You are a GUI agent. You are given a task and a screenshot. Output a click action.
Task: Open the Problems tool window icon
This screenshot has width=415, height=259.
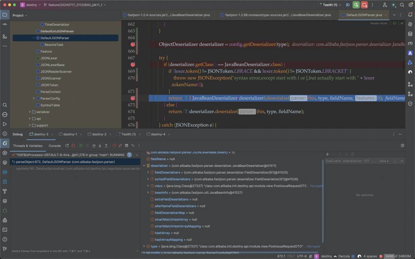point(5,239)
